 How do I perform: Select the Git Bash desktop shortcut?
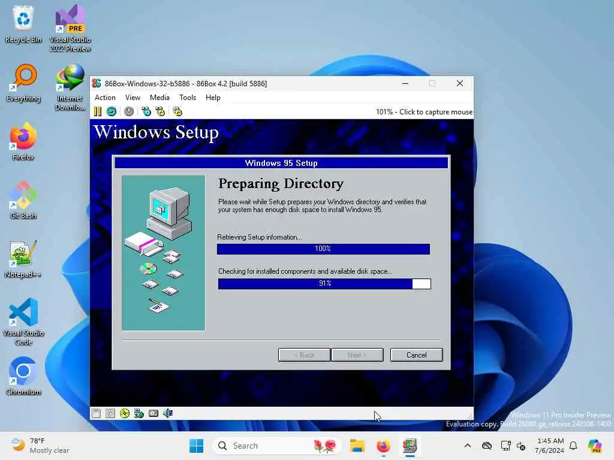click(x=23, y=200)
